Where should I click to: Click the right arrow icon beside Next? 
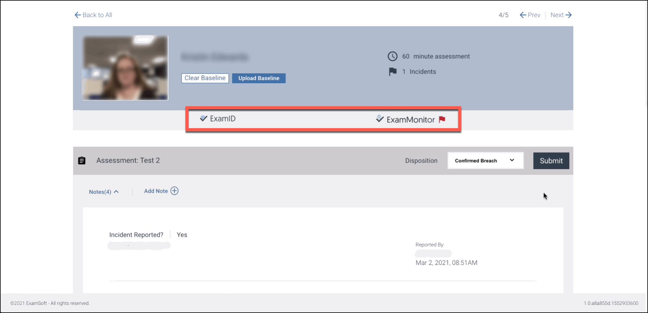[569, 15]
